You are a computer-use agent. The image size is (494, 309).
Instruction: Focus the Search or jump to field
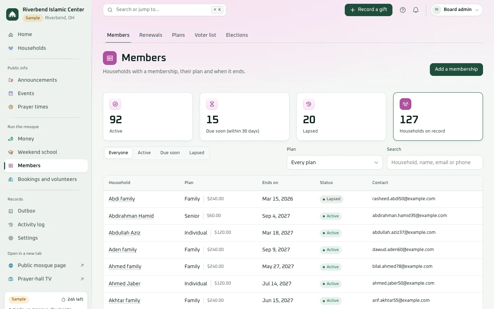pyautogui.click(x=165, y=10)
